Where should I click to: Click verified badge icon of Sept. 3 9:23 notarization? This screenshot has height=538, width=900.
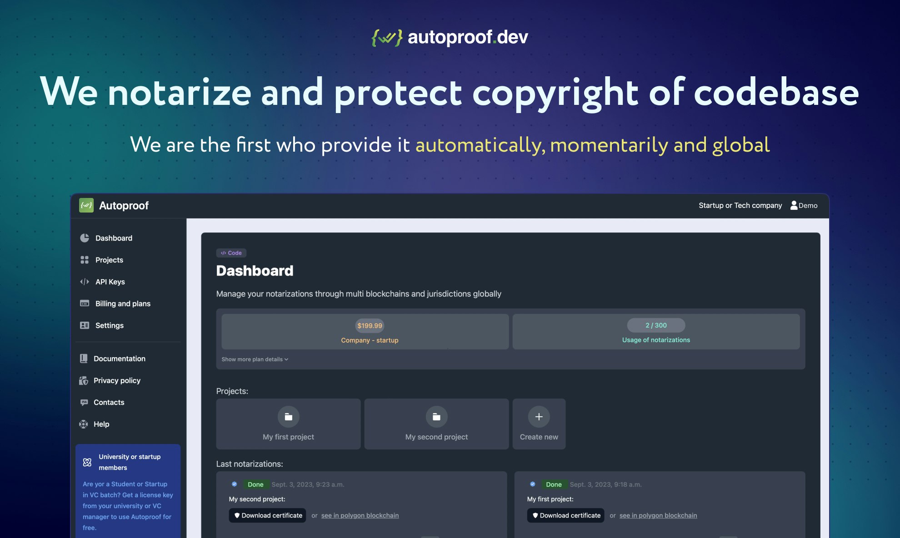[235, 484]
